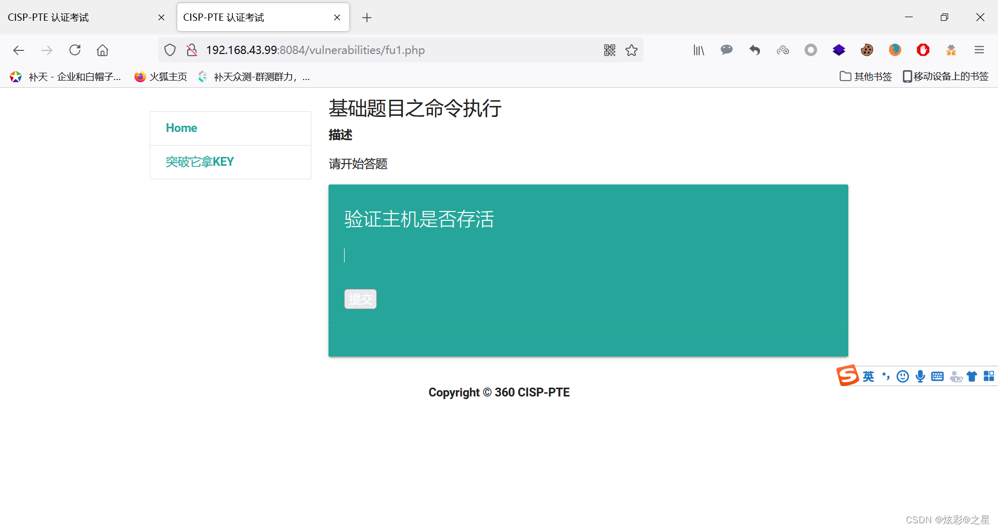Open the IME skin shirt icon

[972, 376]
